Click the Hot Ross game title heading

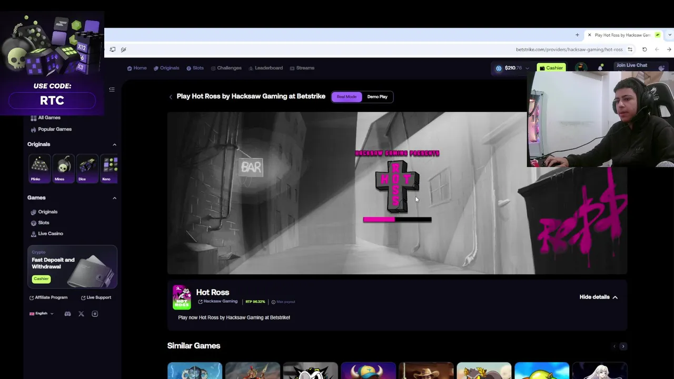(x=212, y=292)
